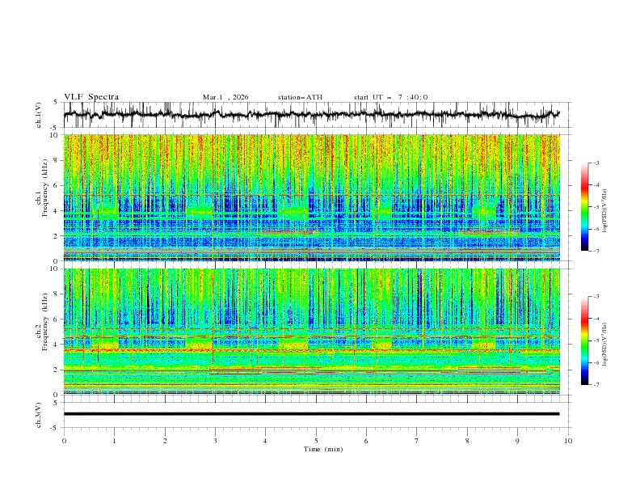The height and width of the screenshot is (495, 640).
Task: Click the 'VLF Spectra' title text
Action: [91, 97]
